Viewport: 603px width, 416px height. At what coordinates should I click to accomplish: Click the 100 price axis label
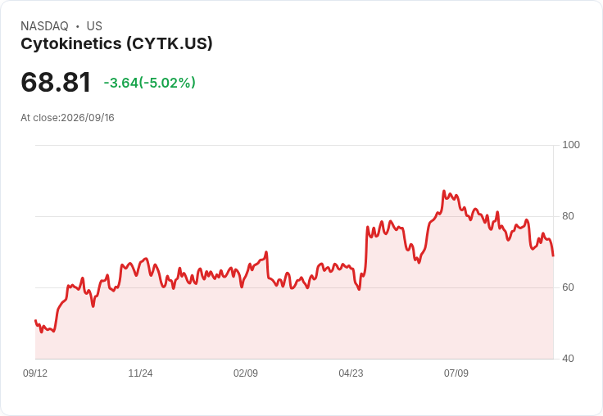(571, 145)
